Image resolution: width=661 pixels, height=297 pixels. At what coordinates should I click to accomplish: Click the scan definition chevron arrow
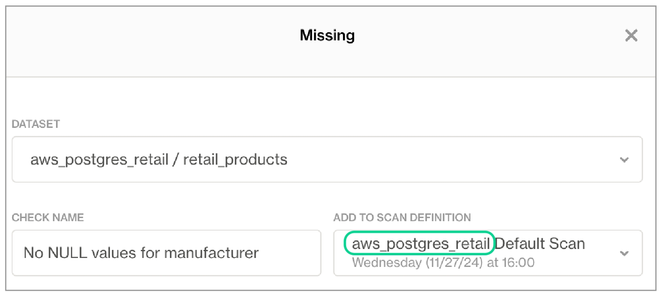[x=624, y=253]
